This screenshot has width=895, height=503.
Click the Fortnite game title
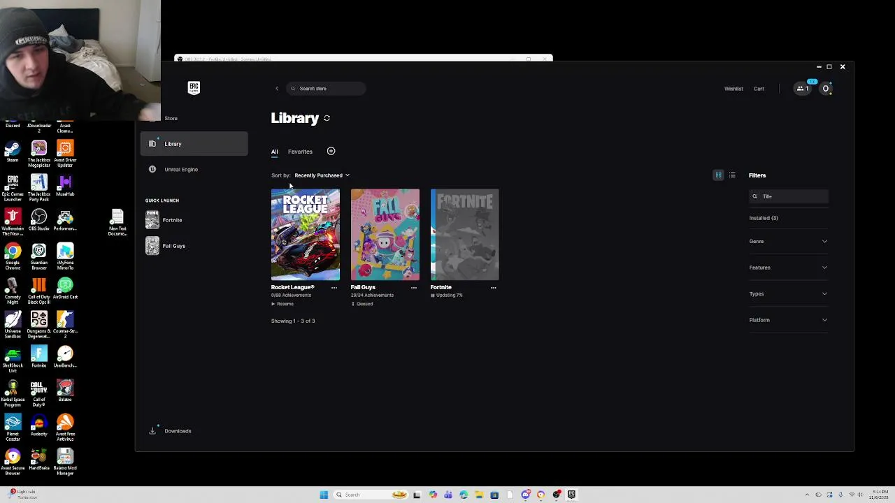click(441, 287)
